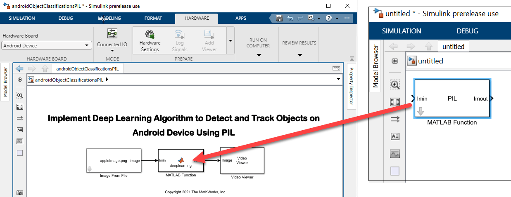Switch to Simulation tab in untitled window
This screenshot has width=511, height=197.
point(402,31)
